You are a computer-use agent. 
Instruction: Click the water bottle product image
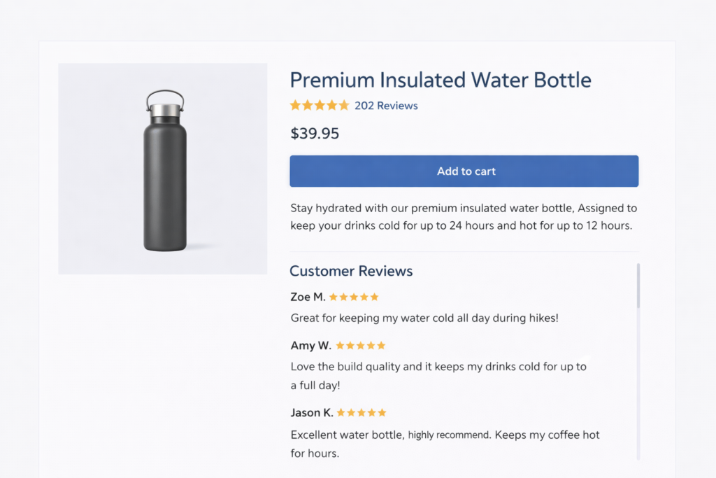(x=162, y=168)
